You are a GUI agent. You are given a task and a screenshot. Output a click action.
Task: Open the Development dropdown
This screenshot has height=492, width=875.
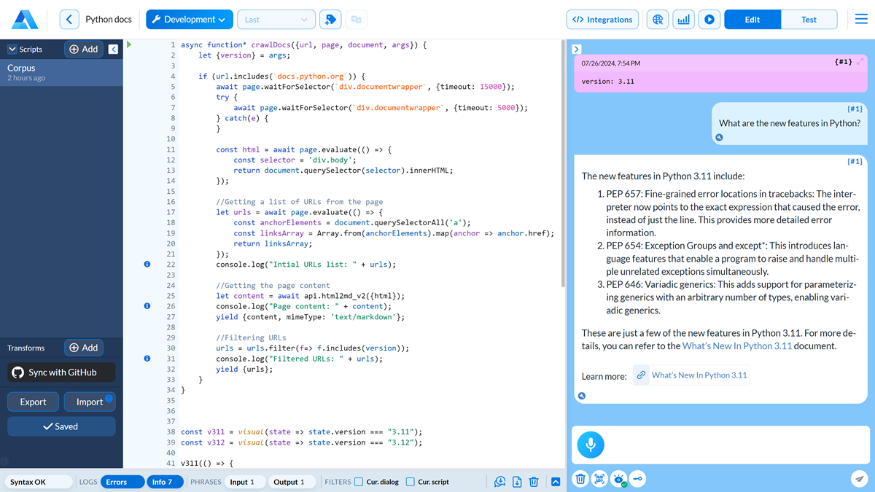tap(189, 19)
